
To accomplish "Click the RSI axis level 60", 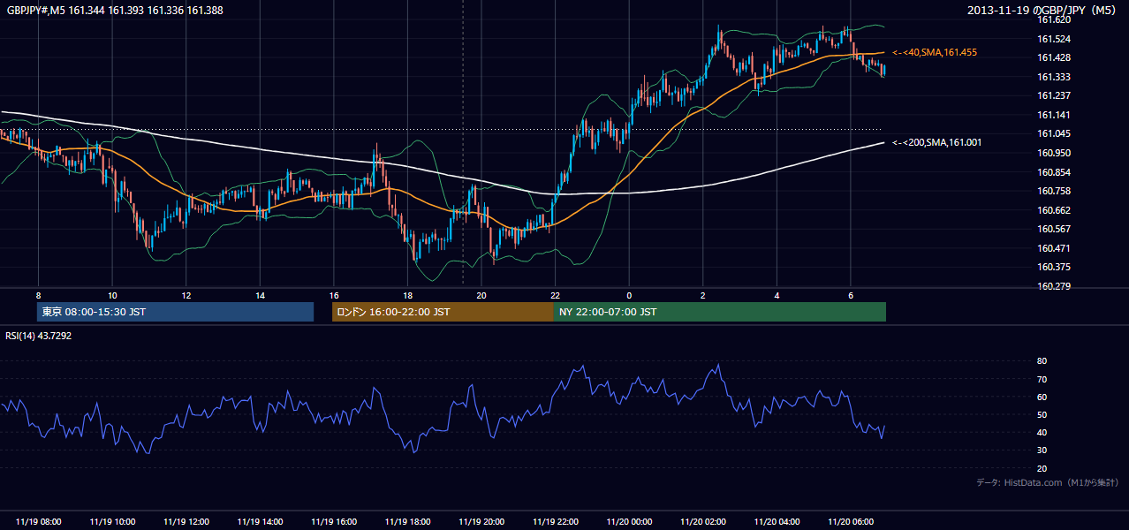I will [x=1042, y=397].
